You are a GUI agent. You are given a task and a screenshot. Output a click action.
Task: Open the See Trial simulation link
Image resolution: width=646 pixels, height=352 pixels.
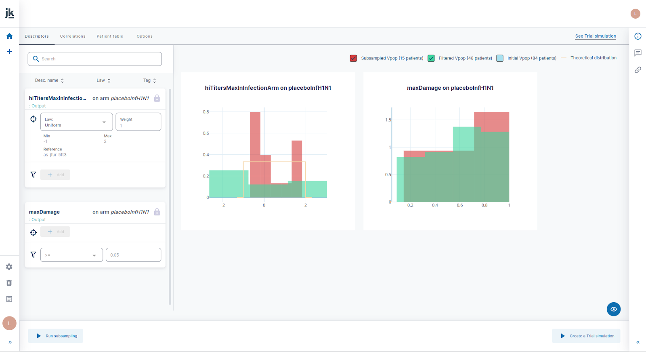pos(596,36)
